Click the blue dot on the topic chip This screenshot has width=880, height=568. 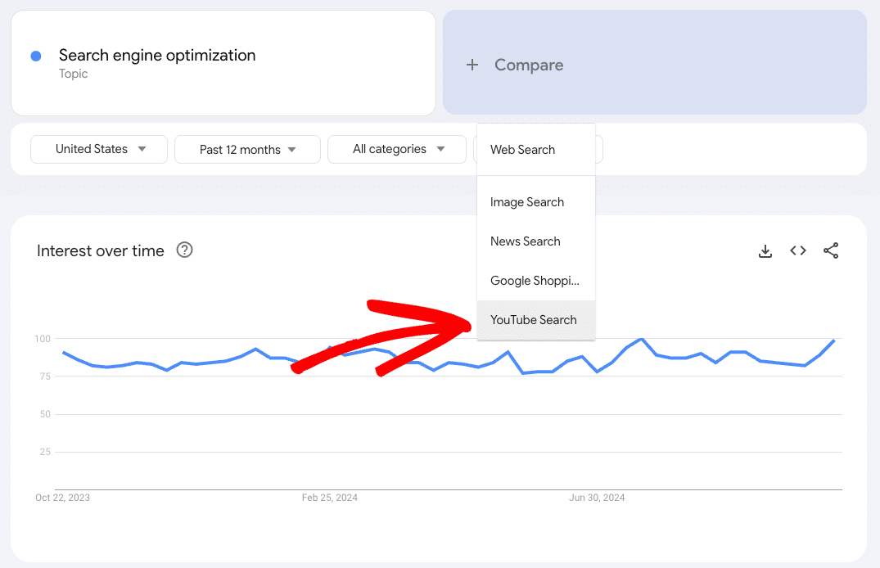pyautogui.click(x=34, y=54)
